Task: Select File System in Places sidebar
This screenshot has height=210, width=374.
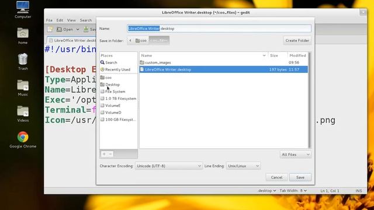Action: tap(119, 92)
